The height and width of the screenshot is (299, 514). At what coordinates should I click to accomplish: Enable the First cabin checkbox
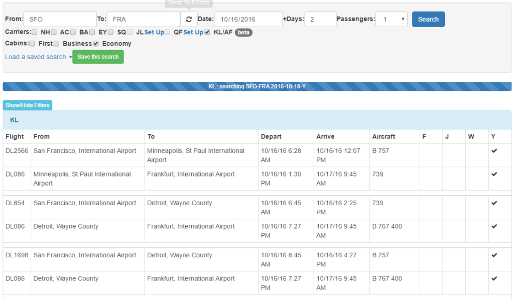(32, 43)
